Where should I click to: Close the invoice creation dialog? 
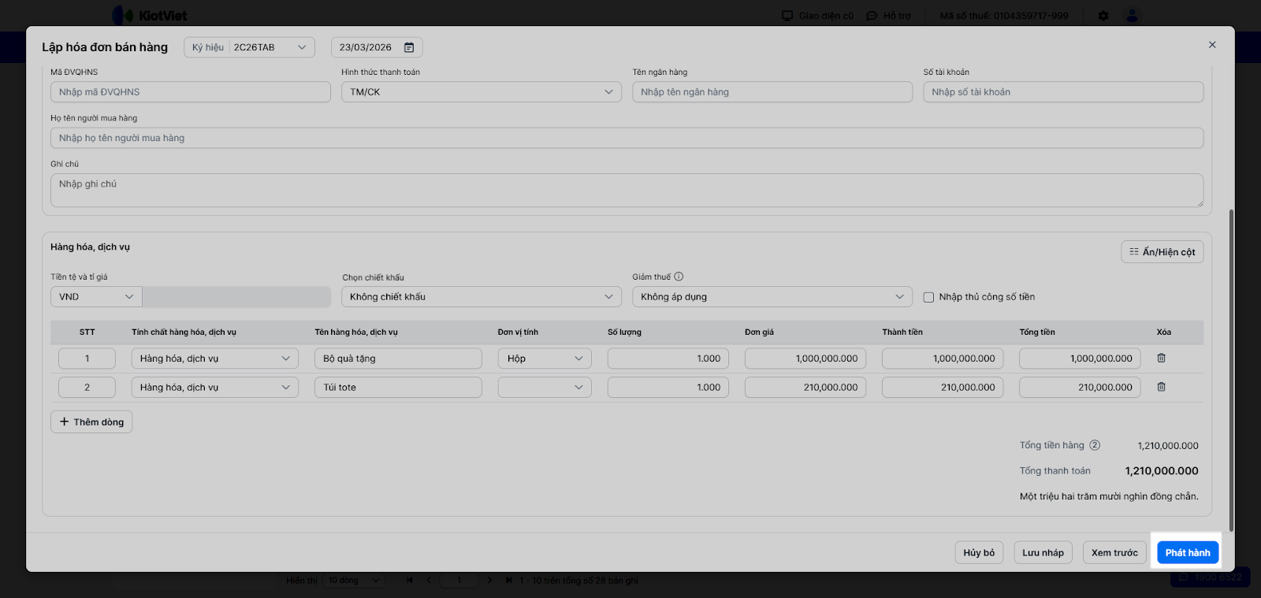pyautogui.click(x=1212, y=45)
